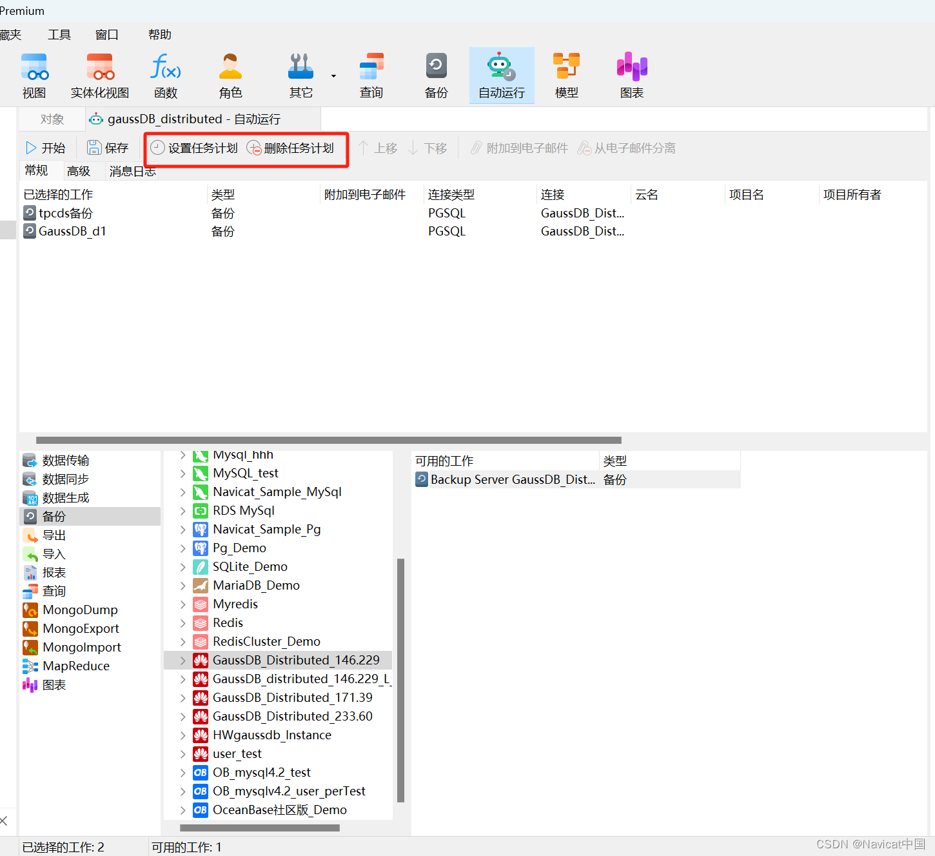Click 设置任务计划 button
Image resolution: width=935 pixels, height=856 pixels.
coord(194,148)
